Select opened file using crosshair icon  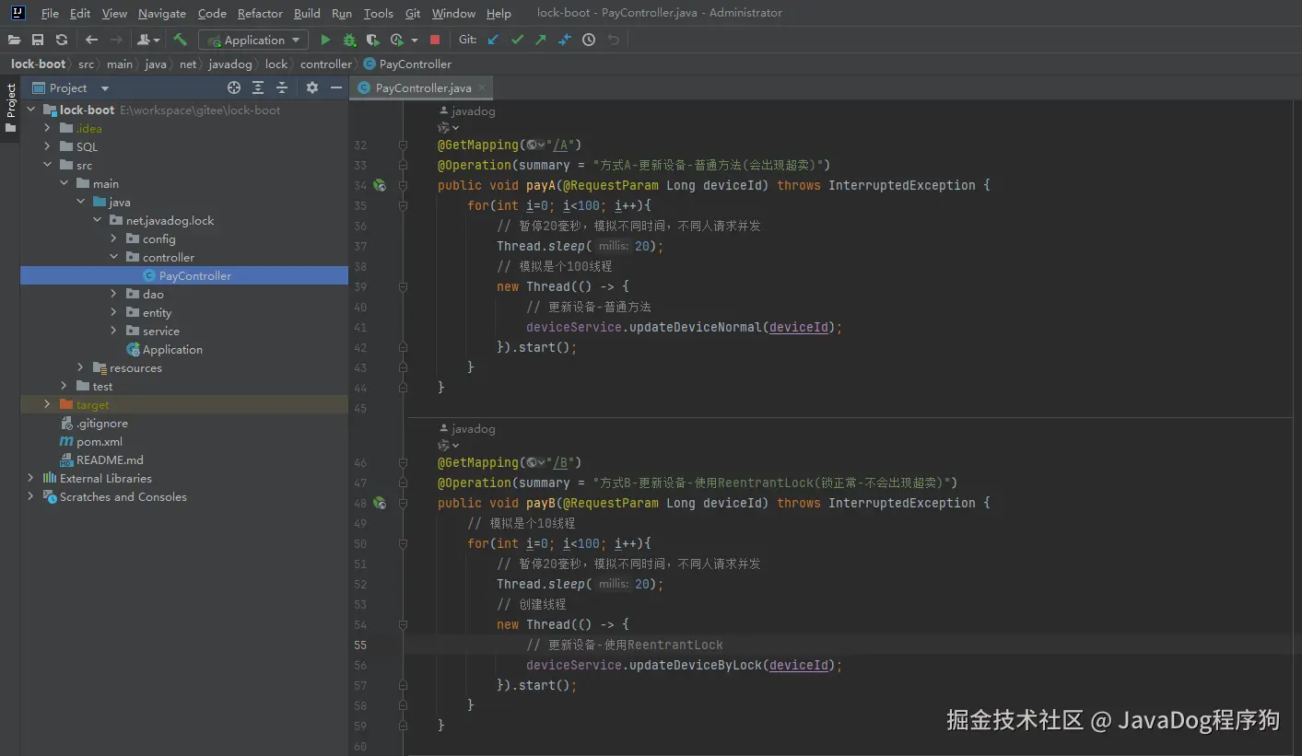[234, 87]
